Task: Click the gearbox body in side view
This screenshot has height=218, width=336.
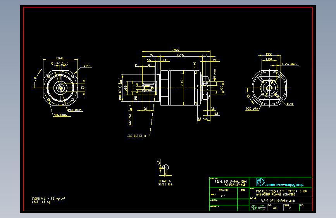Action: click(181, 88)
